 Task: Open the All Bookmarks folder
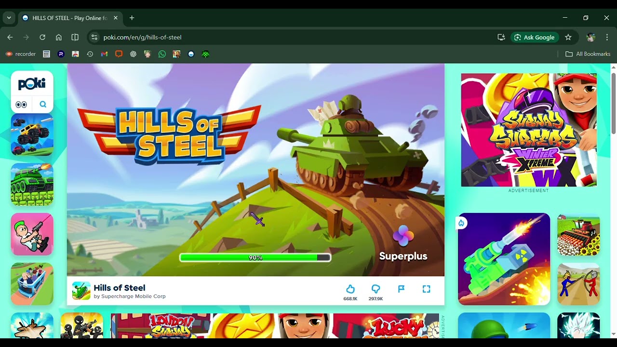pyautogui.click(x=588, y=54)
